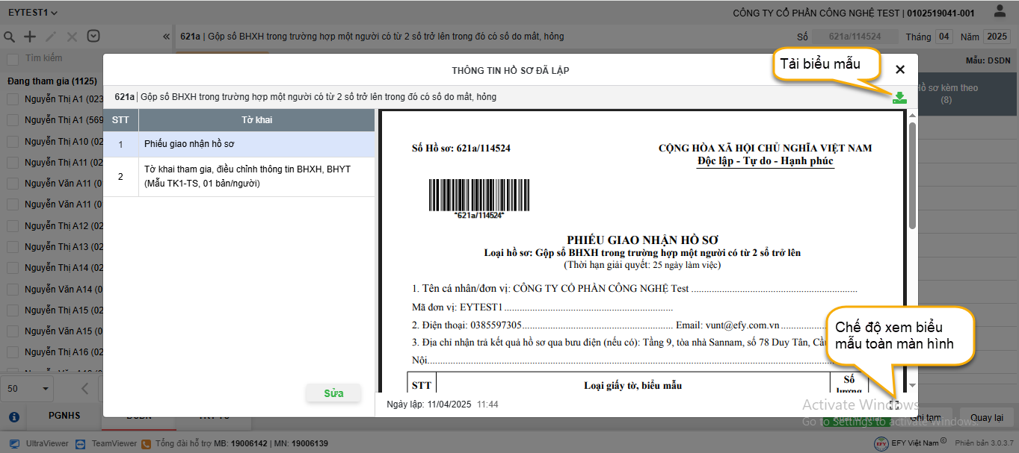Viewport: 1019px width, 453px height.
Task: Tick the checkbox for Nguyễn Thị A10
Action: tap(13, 142)
